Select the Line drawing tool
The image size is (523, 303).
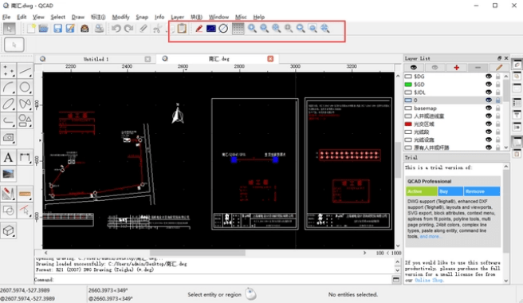tap(25, 71)
